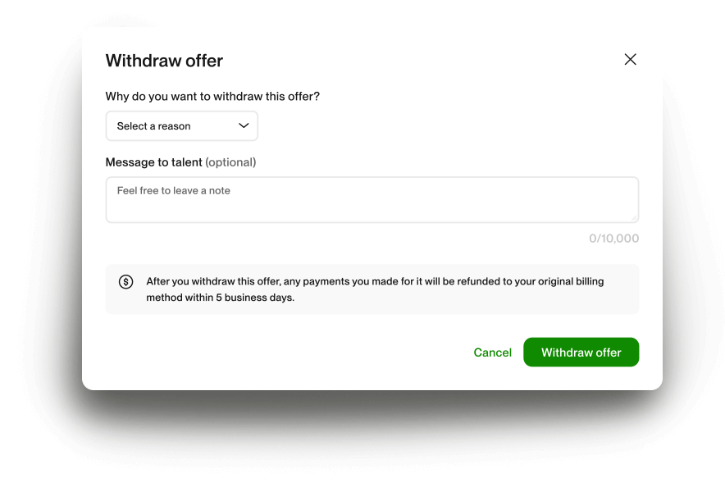This screenshot has height=482, width=725.
Task: Click the "Why do you want to withdraw" label
Action: [212, 97]
